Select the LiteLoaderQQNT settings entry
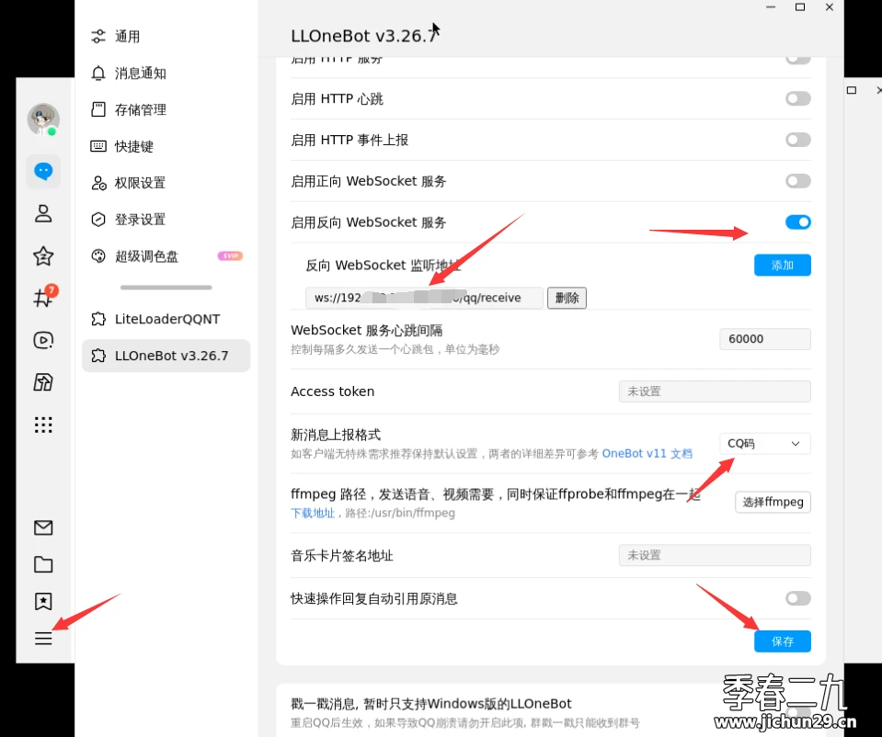 click(166, 318)
